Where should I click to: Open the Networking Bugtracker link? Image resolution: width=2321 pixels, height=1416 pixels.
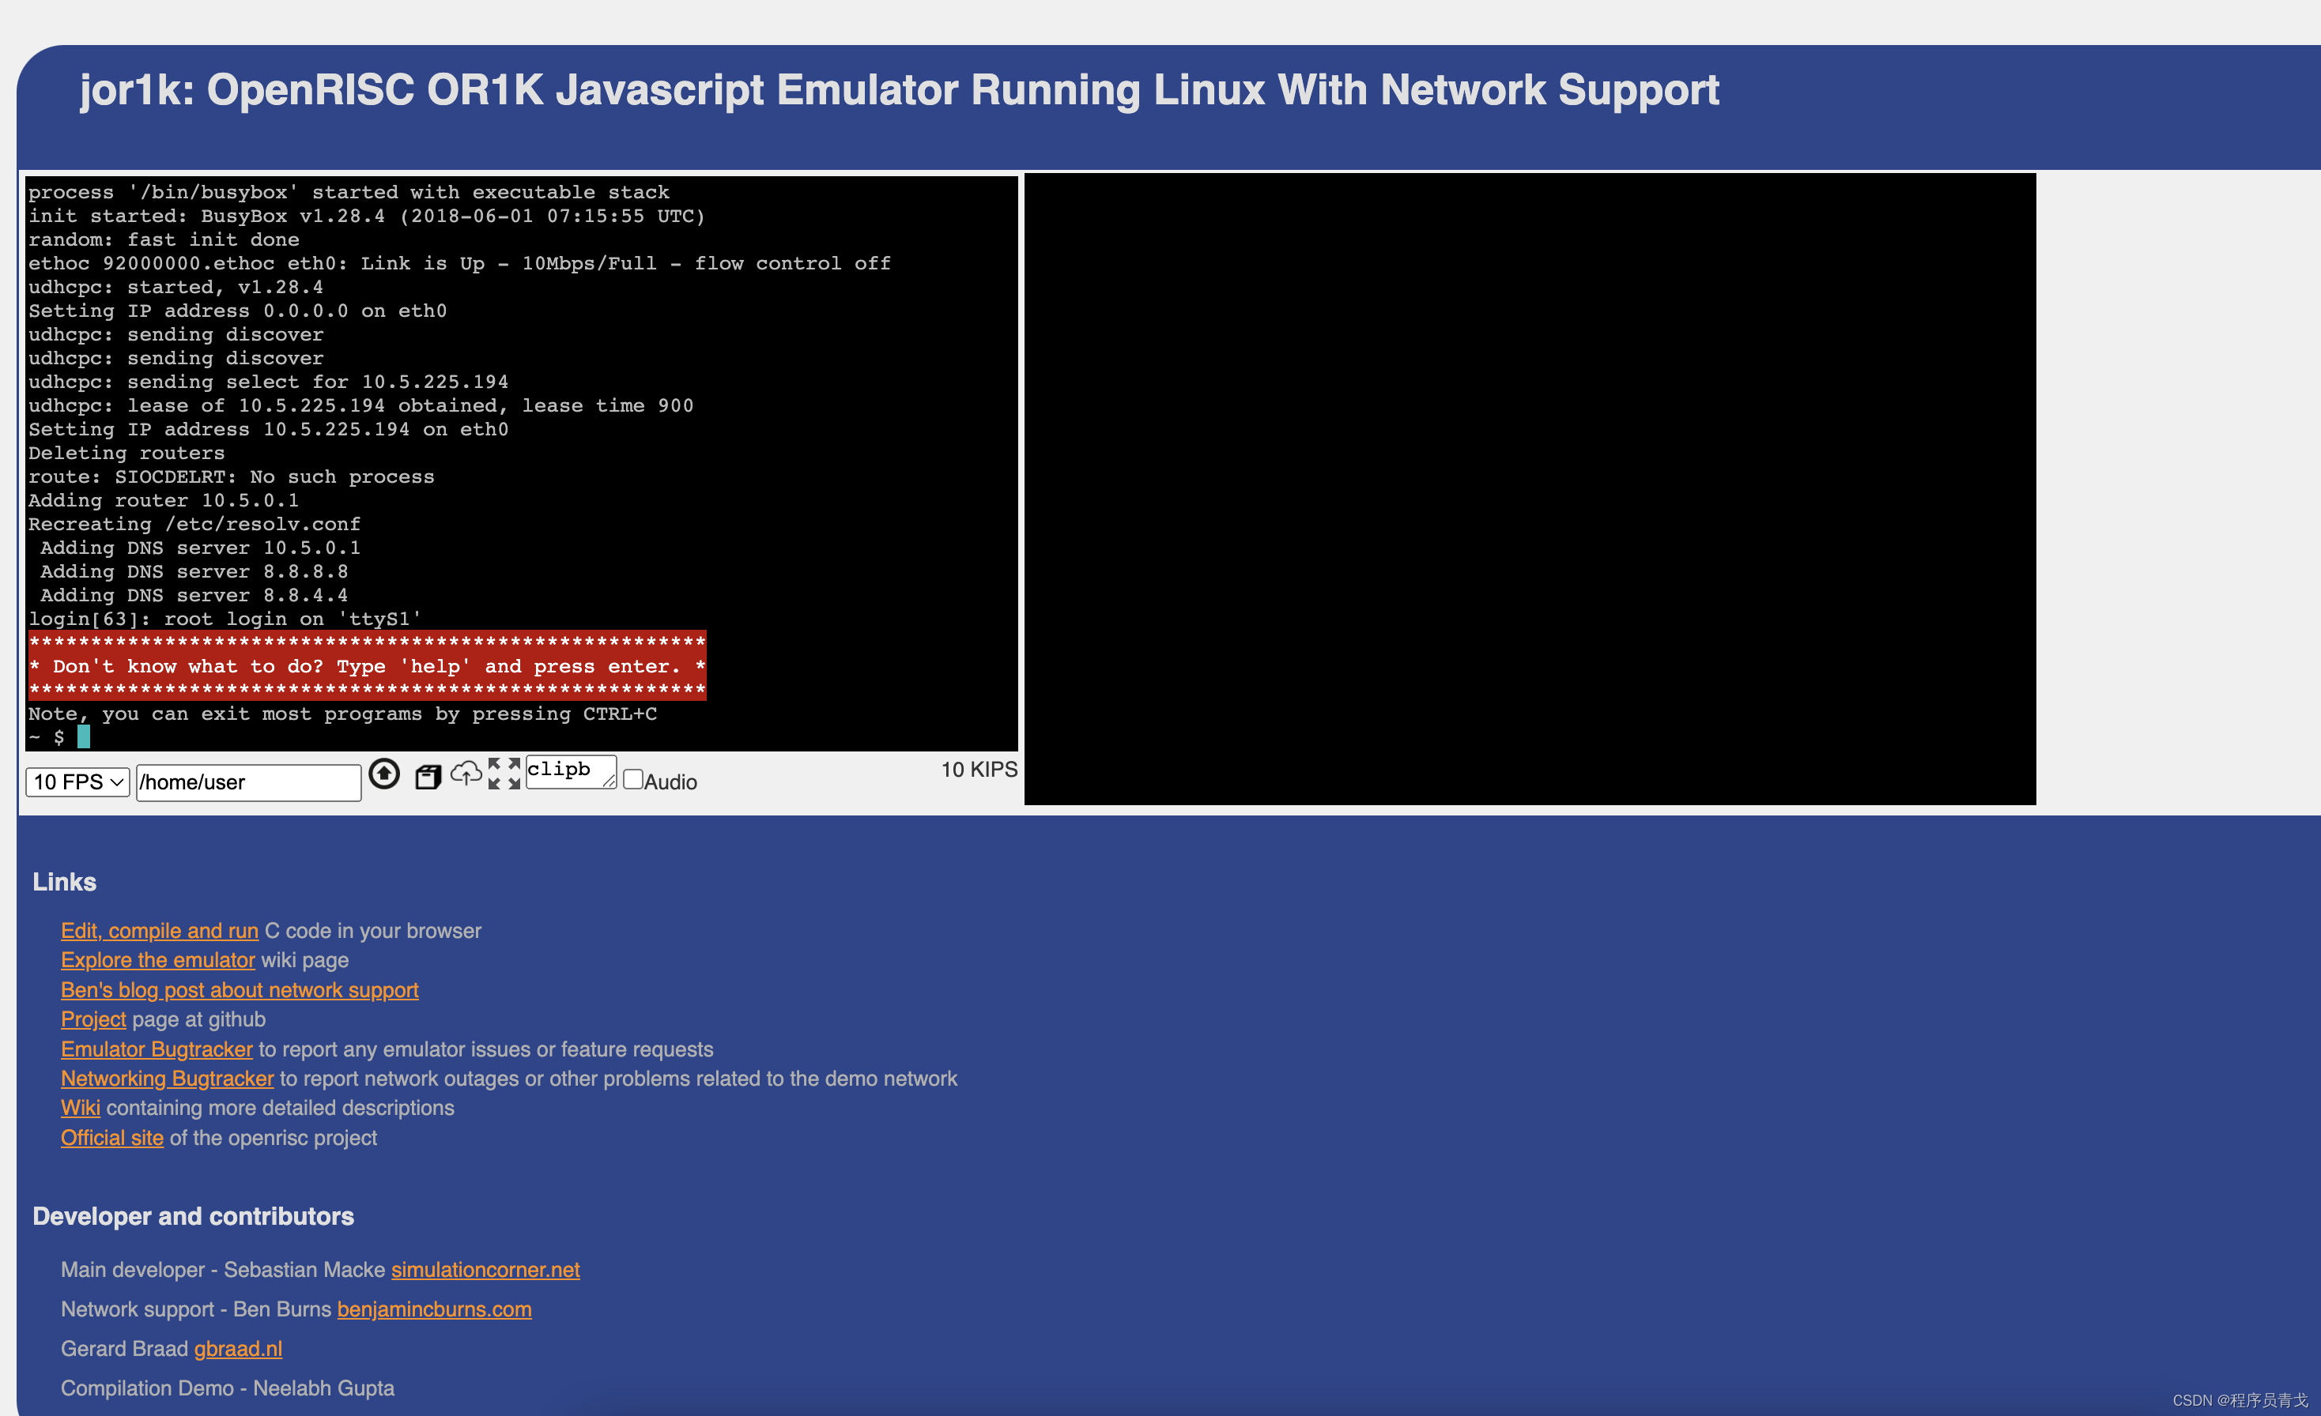tap(167, 1078)
